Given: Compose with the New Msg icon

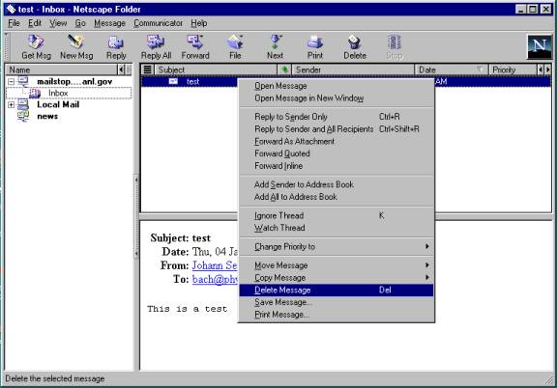Looking at the screenshot, I should [x=76, y=42].
